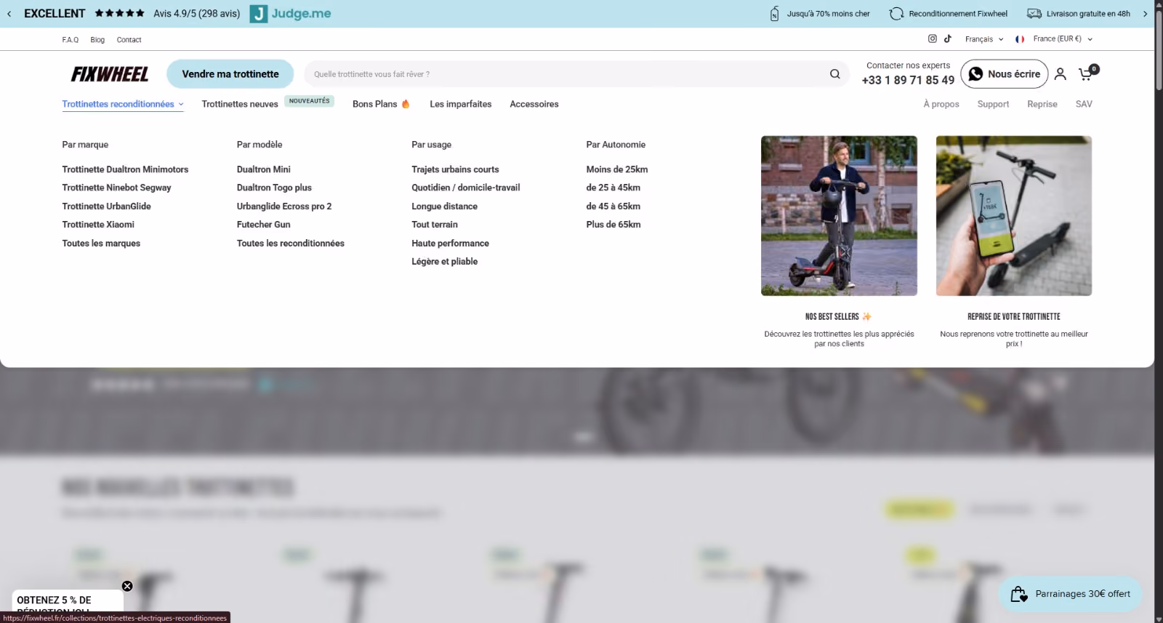Select Futecher Gun model

coord(263,225)
